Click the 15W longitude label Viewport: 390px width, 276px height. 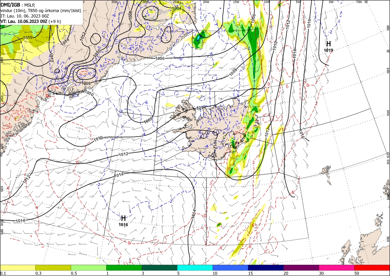[x=236, y=2]
